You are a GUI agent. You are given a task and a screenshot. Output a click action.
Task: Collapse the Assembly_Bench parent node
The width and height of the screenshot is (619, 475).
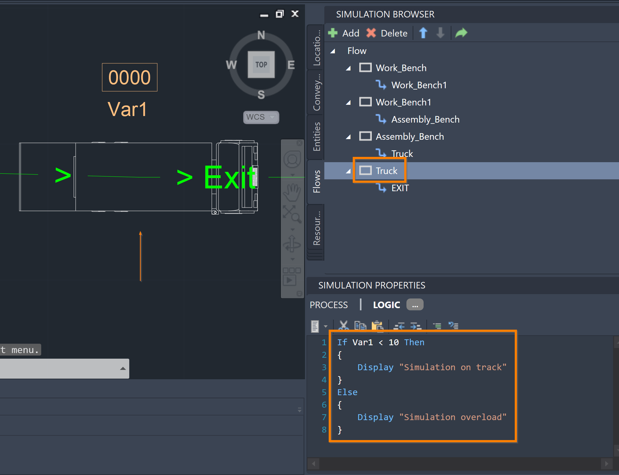pos(349,137)
